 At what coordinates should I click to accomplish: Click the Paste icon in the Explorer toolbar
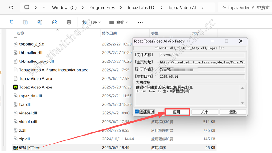coord(26,22)
